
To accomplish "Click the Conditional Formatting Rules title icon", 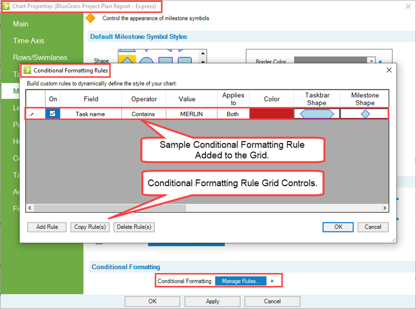I will click(28, 70).
